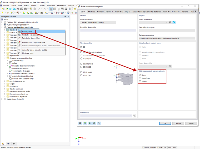Click the units 0.00 icon in dialog

point(85,123)
